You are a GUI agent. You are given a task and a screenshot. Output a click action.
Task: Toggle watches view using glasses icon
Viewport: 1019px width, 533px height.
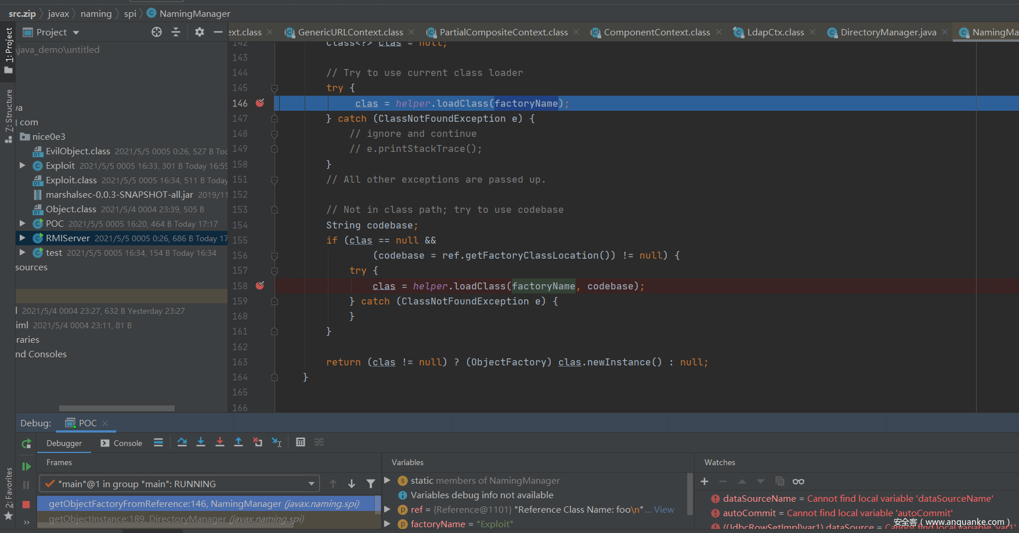point(798,481)
